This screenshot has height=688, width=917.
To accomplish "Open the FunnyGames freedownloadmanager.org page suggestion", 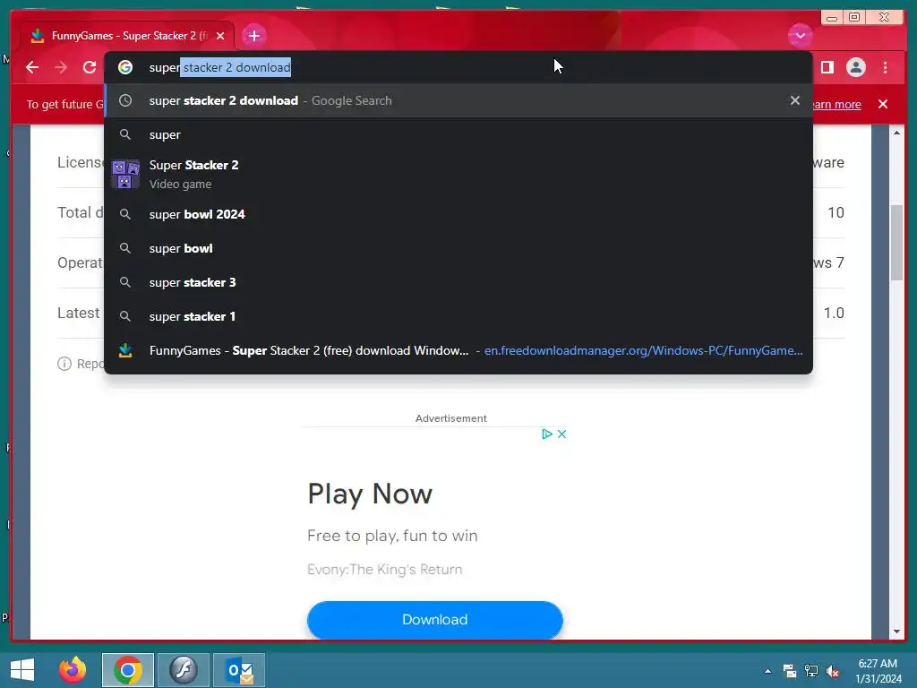I will pos(458,350).
